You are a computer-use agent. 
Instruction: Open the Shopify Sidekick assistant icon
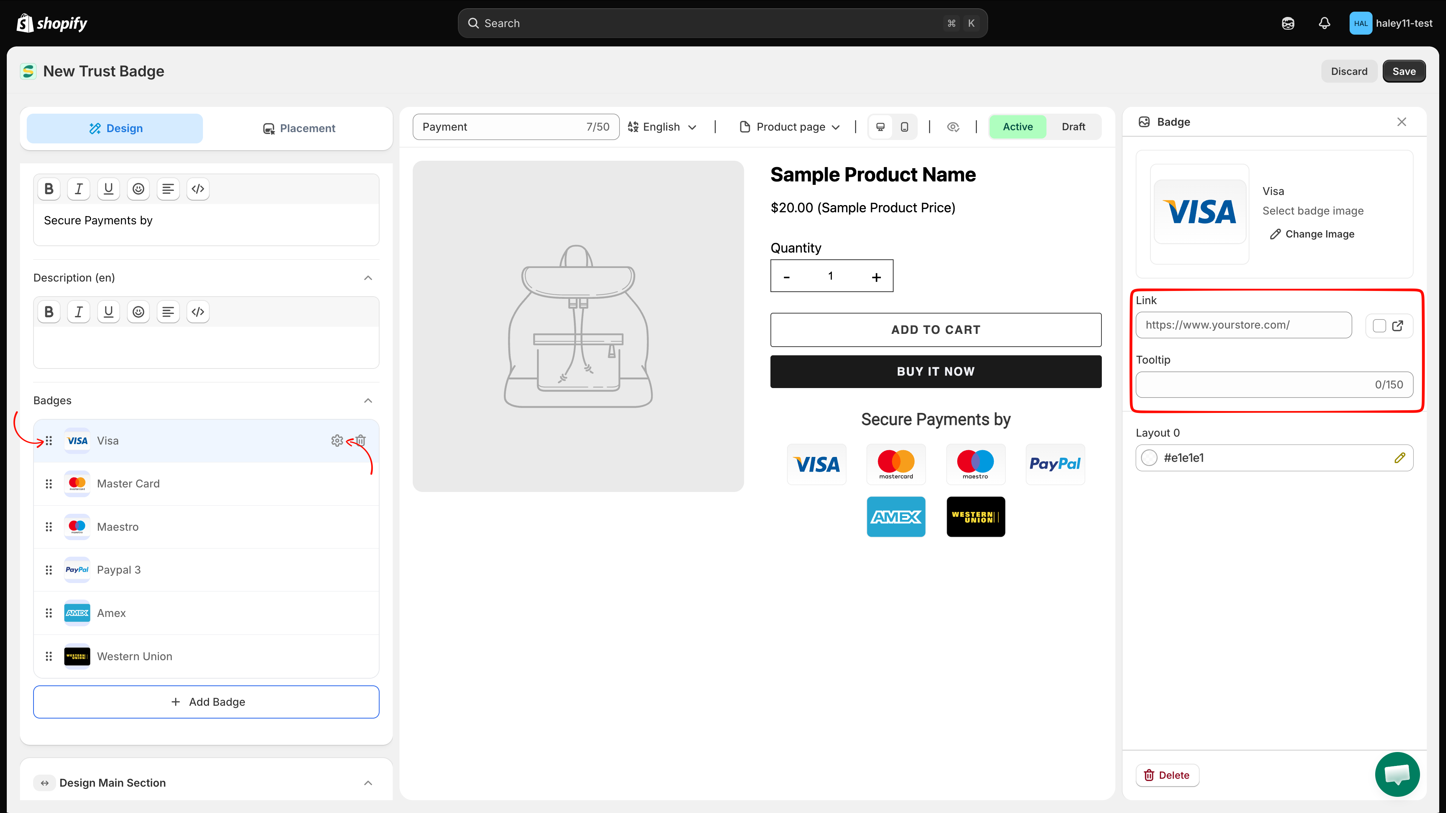1288,23
